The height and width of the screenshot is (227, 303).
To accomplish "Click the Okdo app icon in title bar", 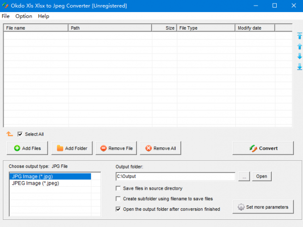I will point(5,6).
